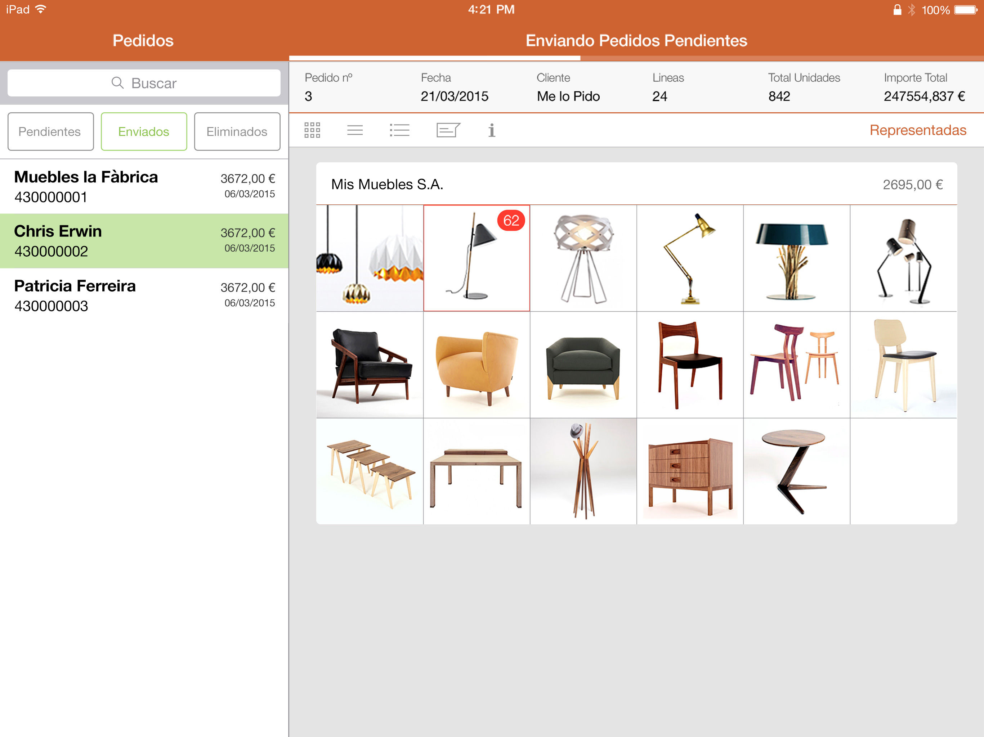Viewport: 984px width, 737px height.
Task: Switch to Pendientes orders filter
Action: [x=50, y=132]
